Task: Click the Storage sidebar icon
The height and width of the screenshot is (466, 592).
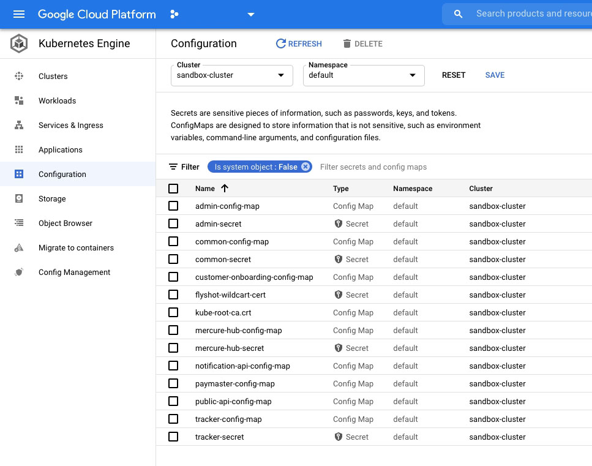Action: (19, 198)
